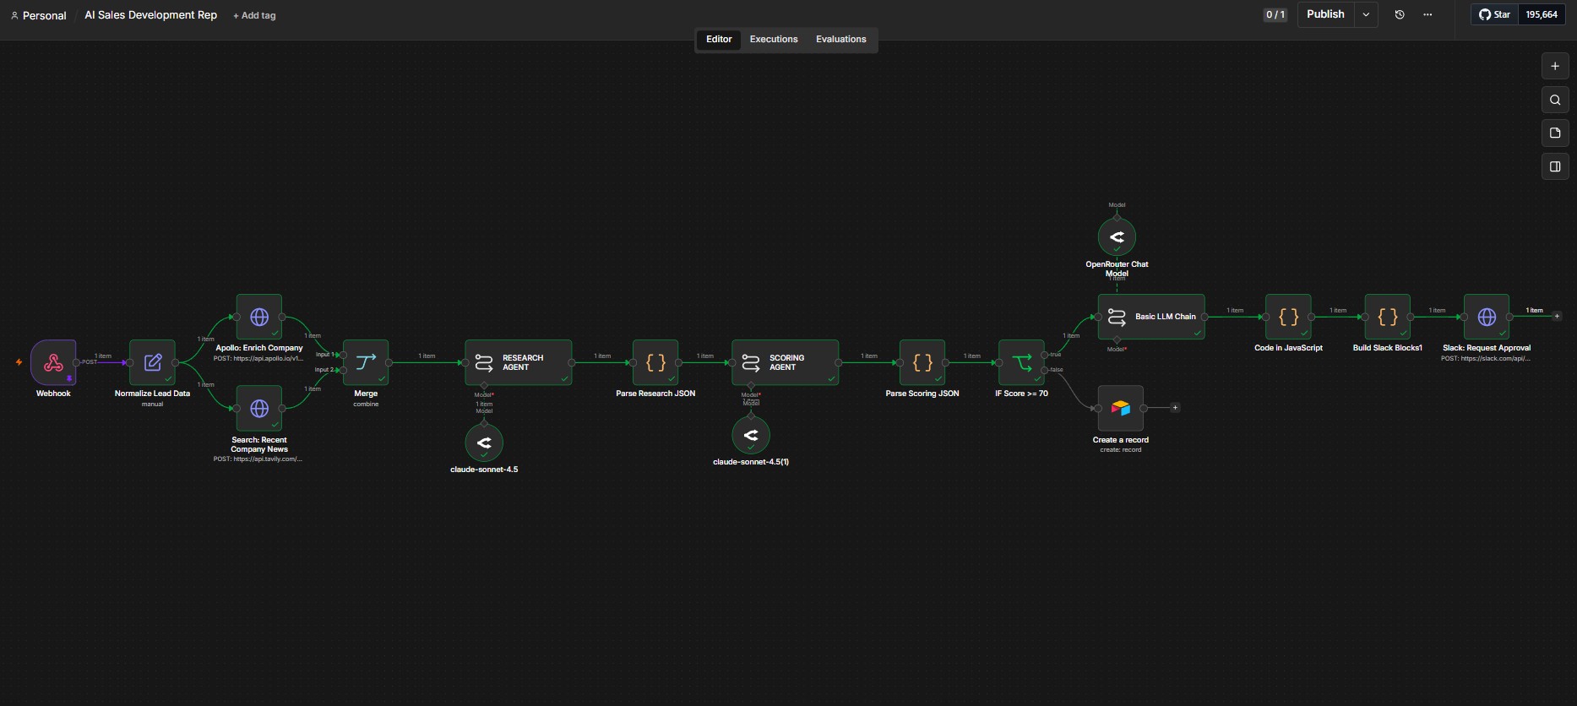Click the Merge node icon
The width and height of the screenshot is (1577, 706).
click(366, 362)
